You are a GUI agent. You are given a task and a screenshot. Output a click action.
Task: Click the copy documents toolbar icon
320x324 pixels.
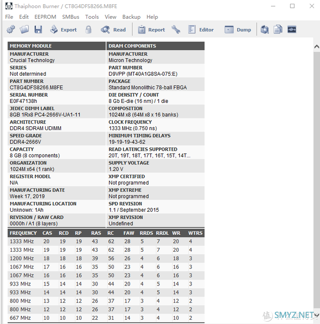click(278, 30)
